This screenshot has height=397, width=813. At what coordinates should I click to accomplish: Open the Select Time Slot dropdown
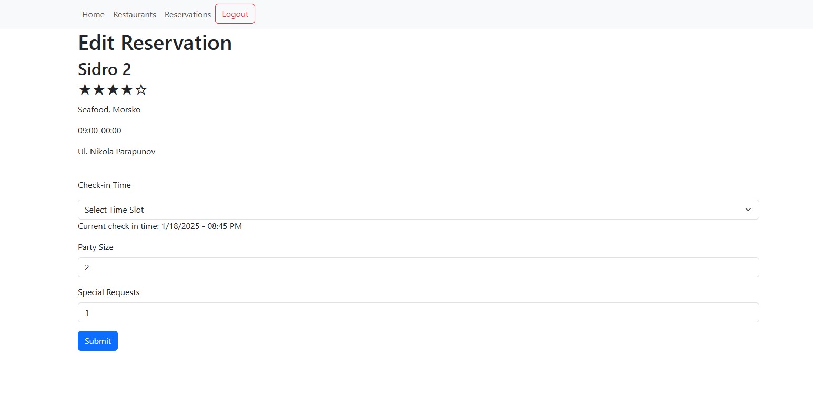[418, 210]
